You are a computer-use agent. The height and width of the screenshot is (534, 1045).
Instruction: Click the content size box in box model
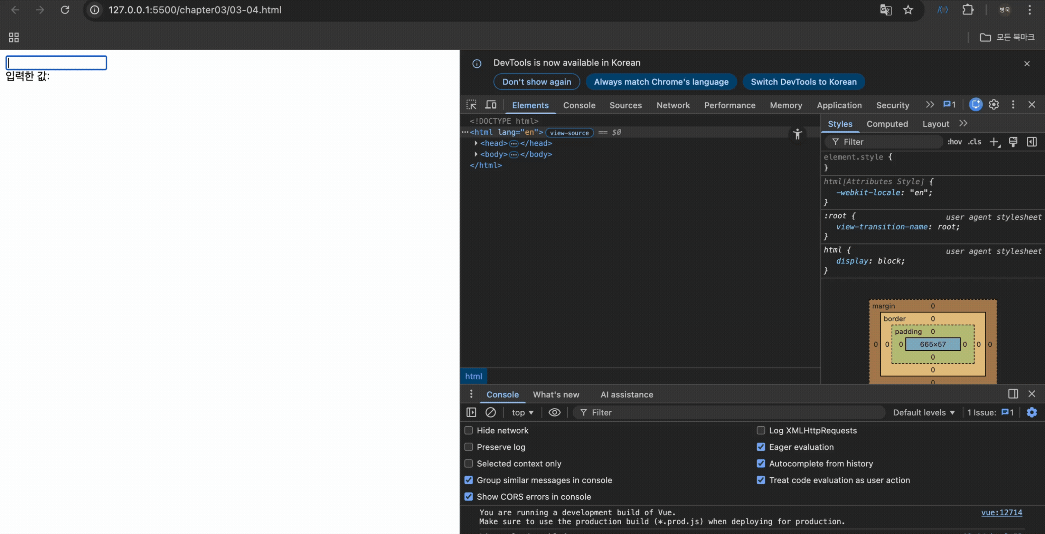932,344
